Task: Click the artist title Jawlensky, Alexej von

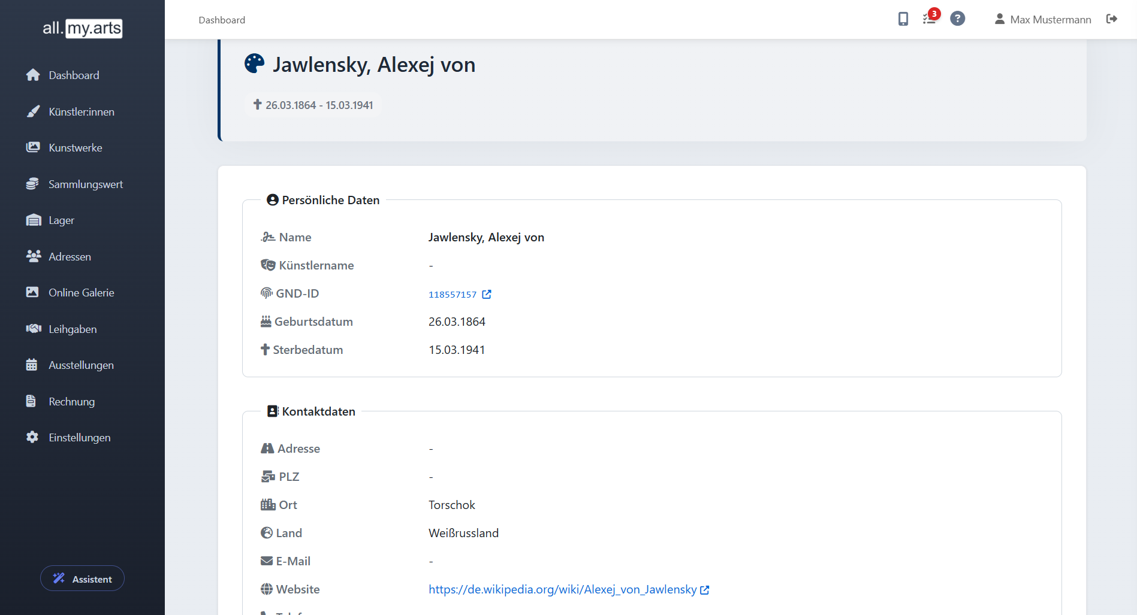Action: click(x=374, y=65)
